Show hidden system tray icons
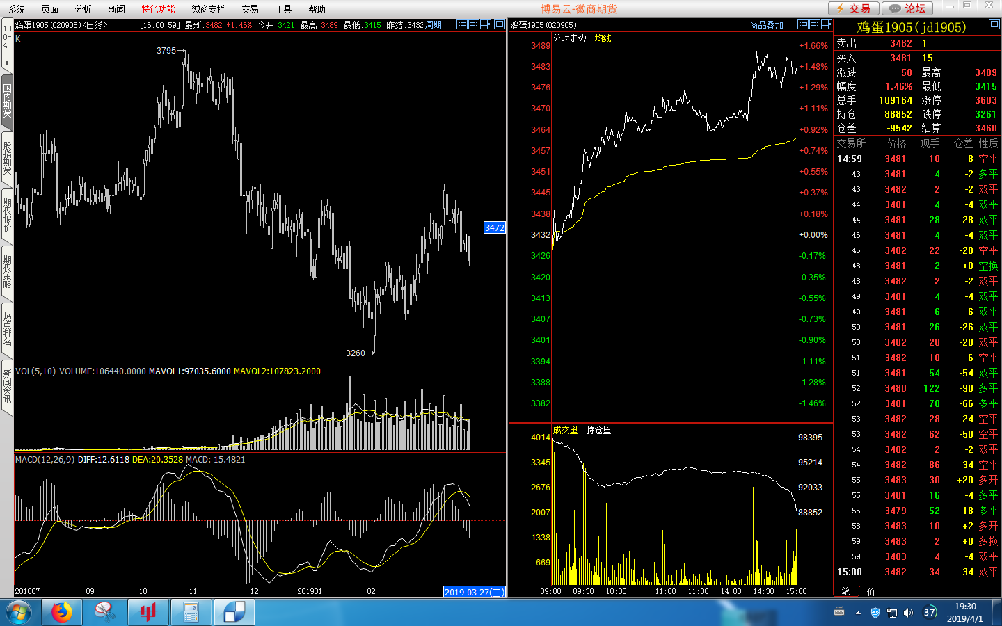Screen dimensions: 1002x626 click(858, 613)
